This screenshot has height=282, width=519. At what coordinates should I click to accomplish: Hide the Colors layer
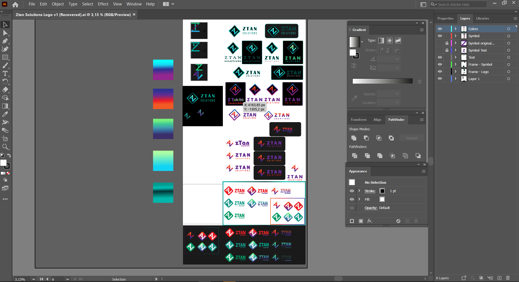(440, 29)
